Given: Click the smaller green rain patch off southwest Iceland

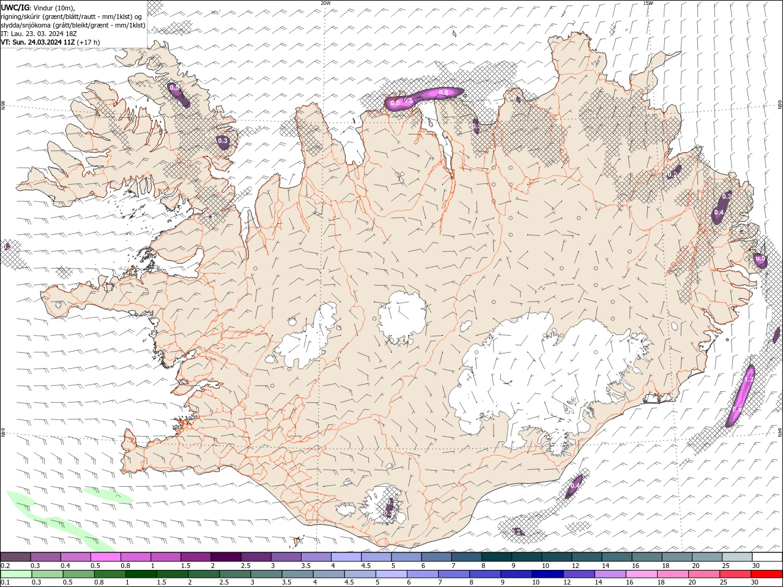Looking at the screenshot, I should click(x=108, y=495).
